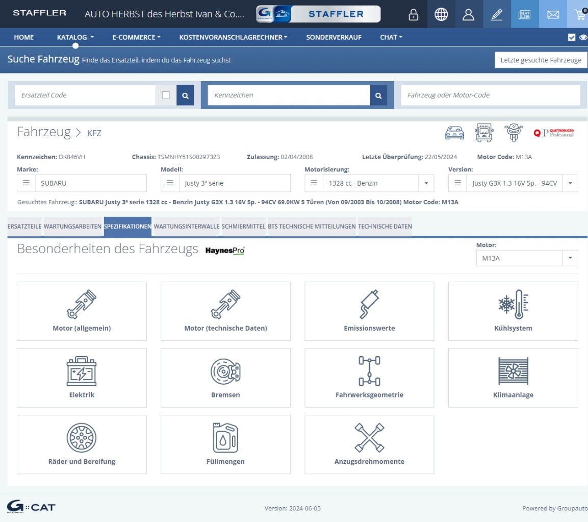Switch to the Wartungsarbeiten tab
This screenshot has width=588, height=522.
[x=72, y=226]
